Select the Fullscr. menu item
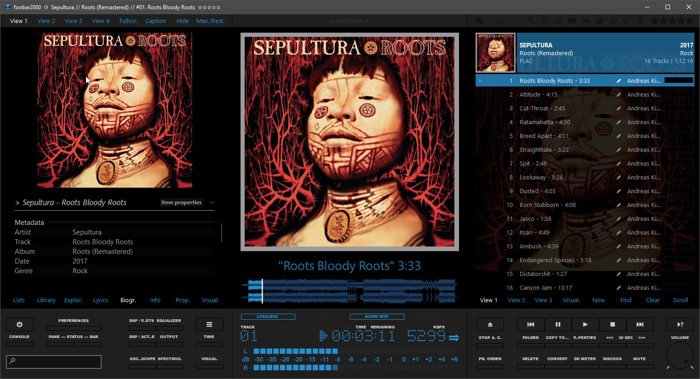The height and width of the screenshot is (379, 700). tap(128, 21)
